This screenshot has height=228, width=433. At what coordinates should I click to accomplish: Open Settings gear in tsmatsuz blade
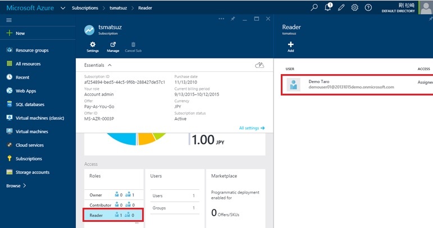coord(93,47)
